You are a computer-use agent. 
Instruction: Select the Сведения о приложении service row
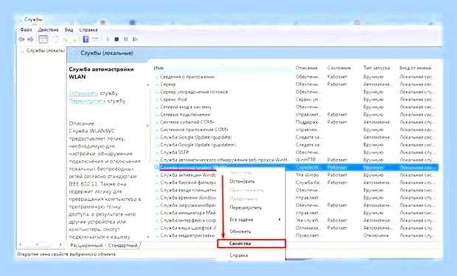[295, 77]
